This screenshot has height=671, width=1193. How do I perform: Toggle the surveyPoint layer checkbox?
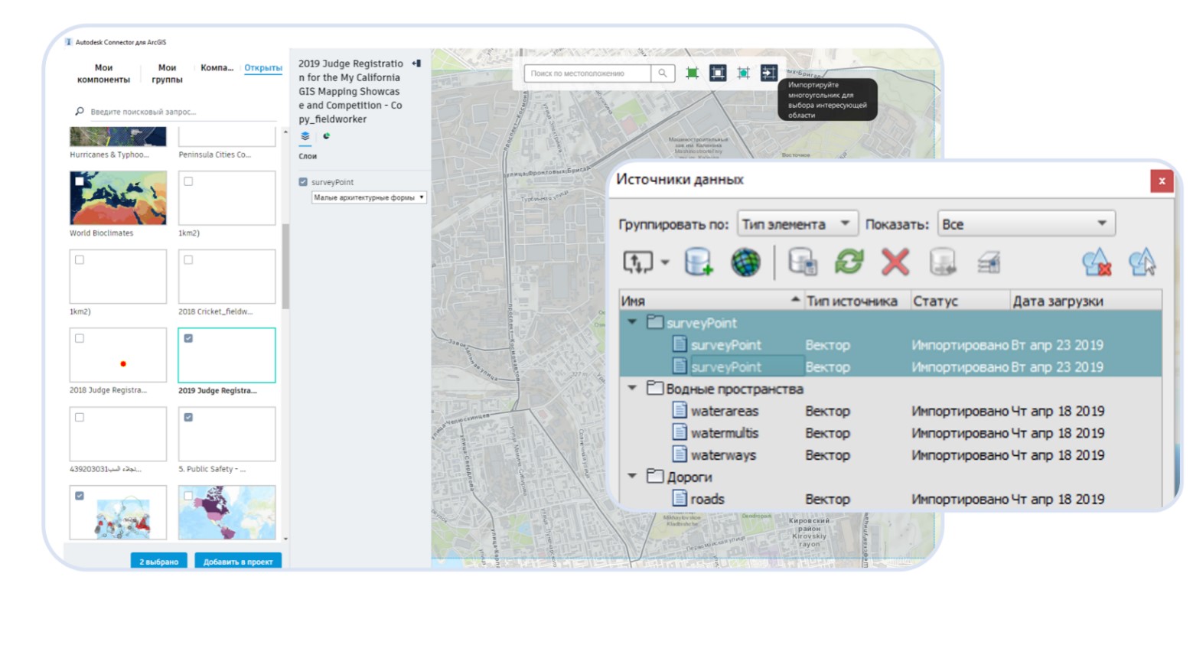(x=303, y=182)
